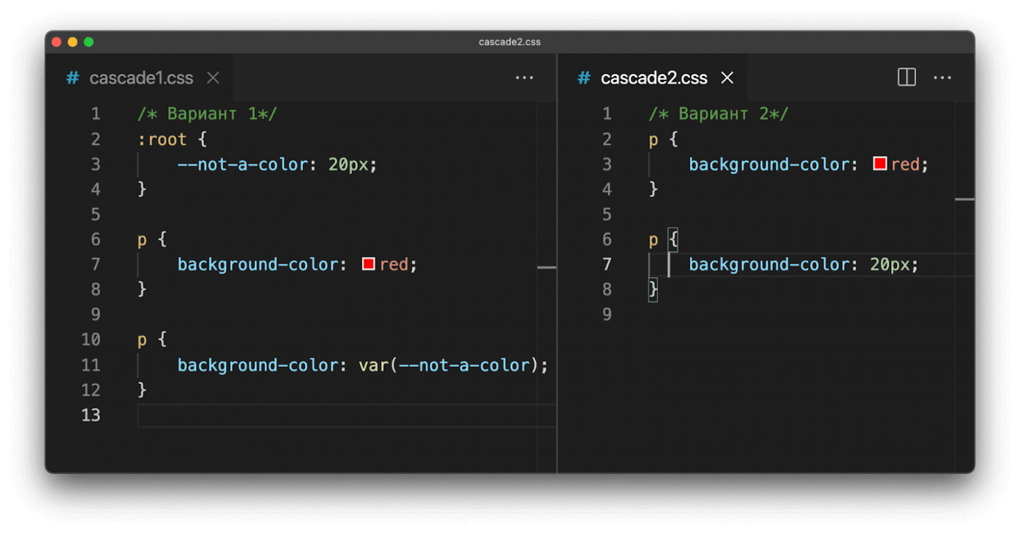Close the cascade1.css tab
The width and height of the screenshot is (1020, 533).
(213, 78)
